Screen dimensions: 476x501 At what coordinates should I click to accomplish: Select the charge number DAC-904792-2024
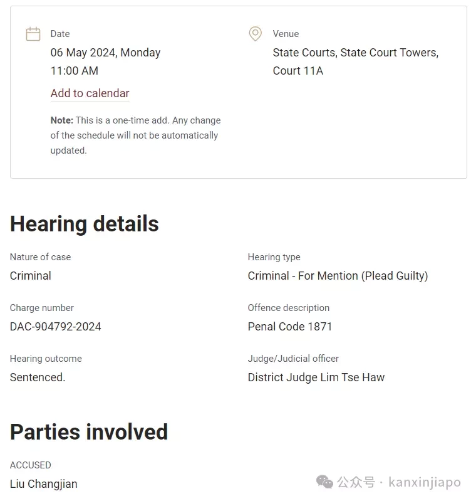coord(56,327)
